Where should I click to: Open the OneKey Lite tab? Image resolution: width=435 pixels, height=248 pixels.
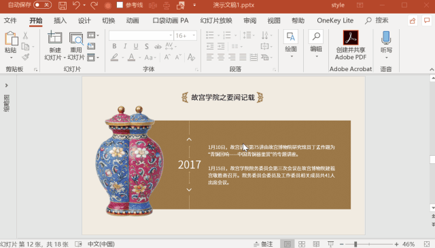click(335, 20)
